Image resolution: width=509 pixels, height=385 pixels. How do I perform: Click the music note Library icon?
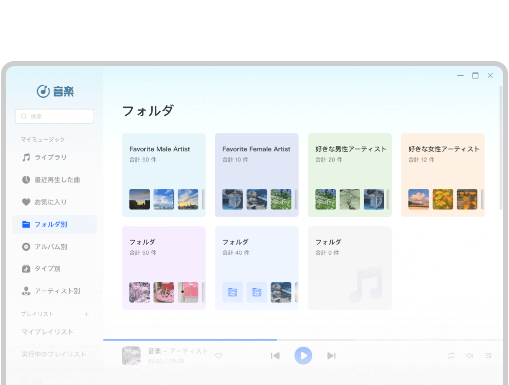pyautogui.click(x=26, y=157)
